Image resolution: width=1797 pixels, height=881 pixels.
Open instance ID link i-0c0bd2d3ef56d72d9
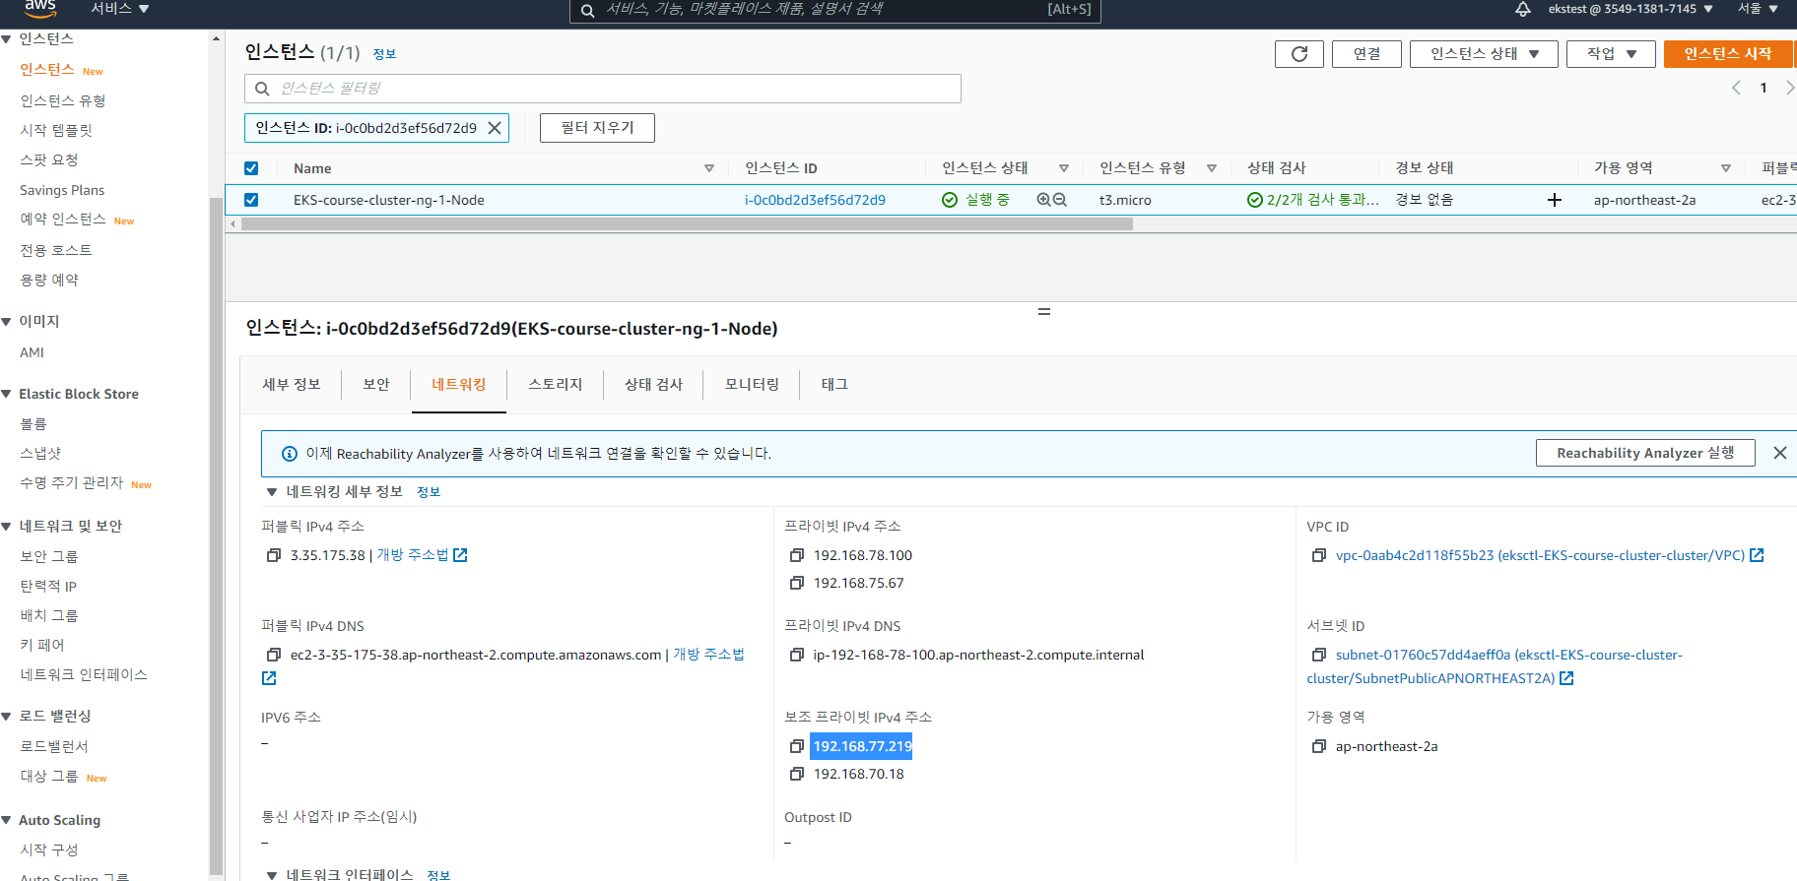coord(815,200)
